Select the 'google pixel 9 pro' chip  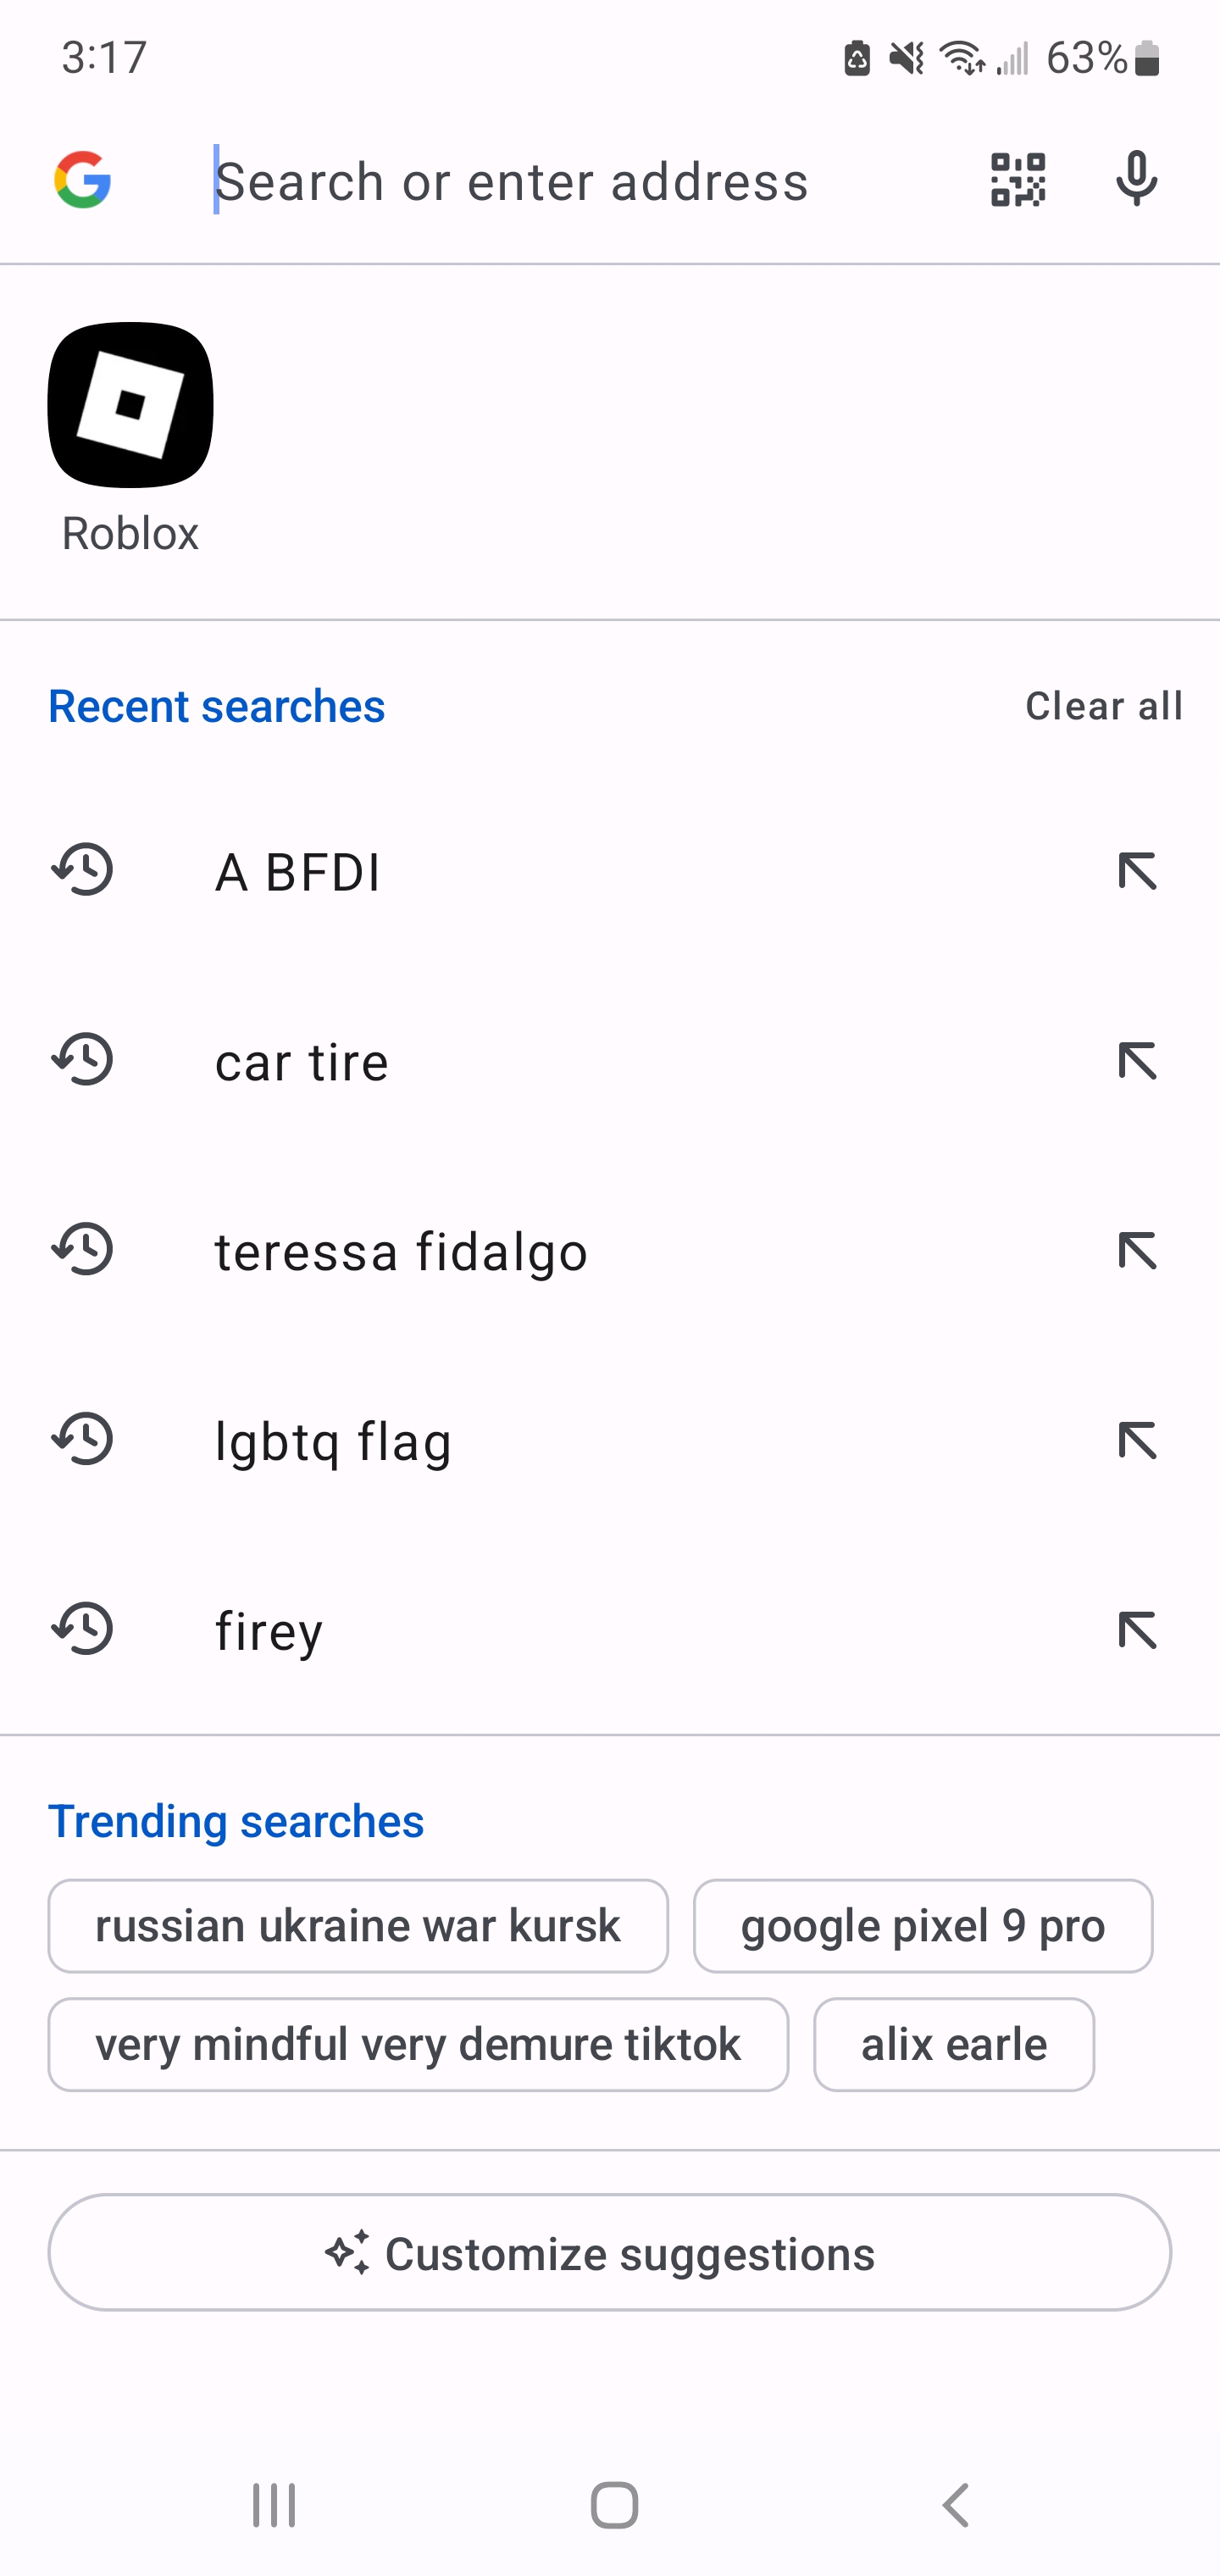click(922, 1926)
